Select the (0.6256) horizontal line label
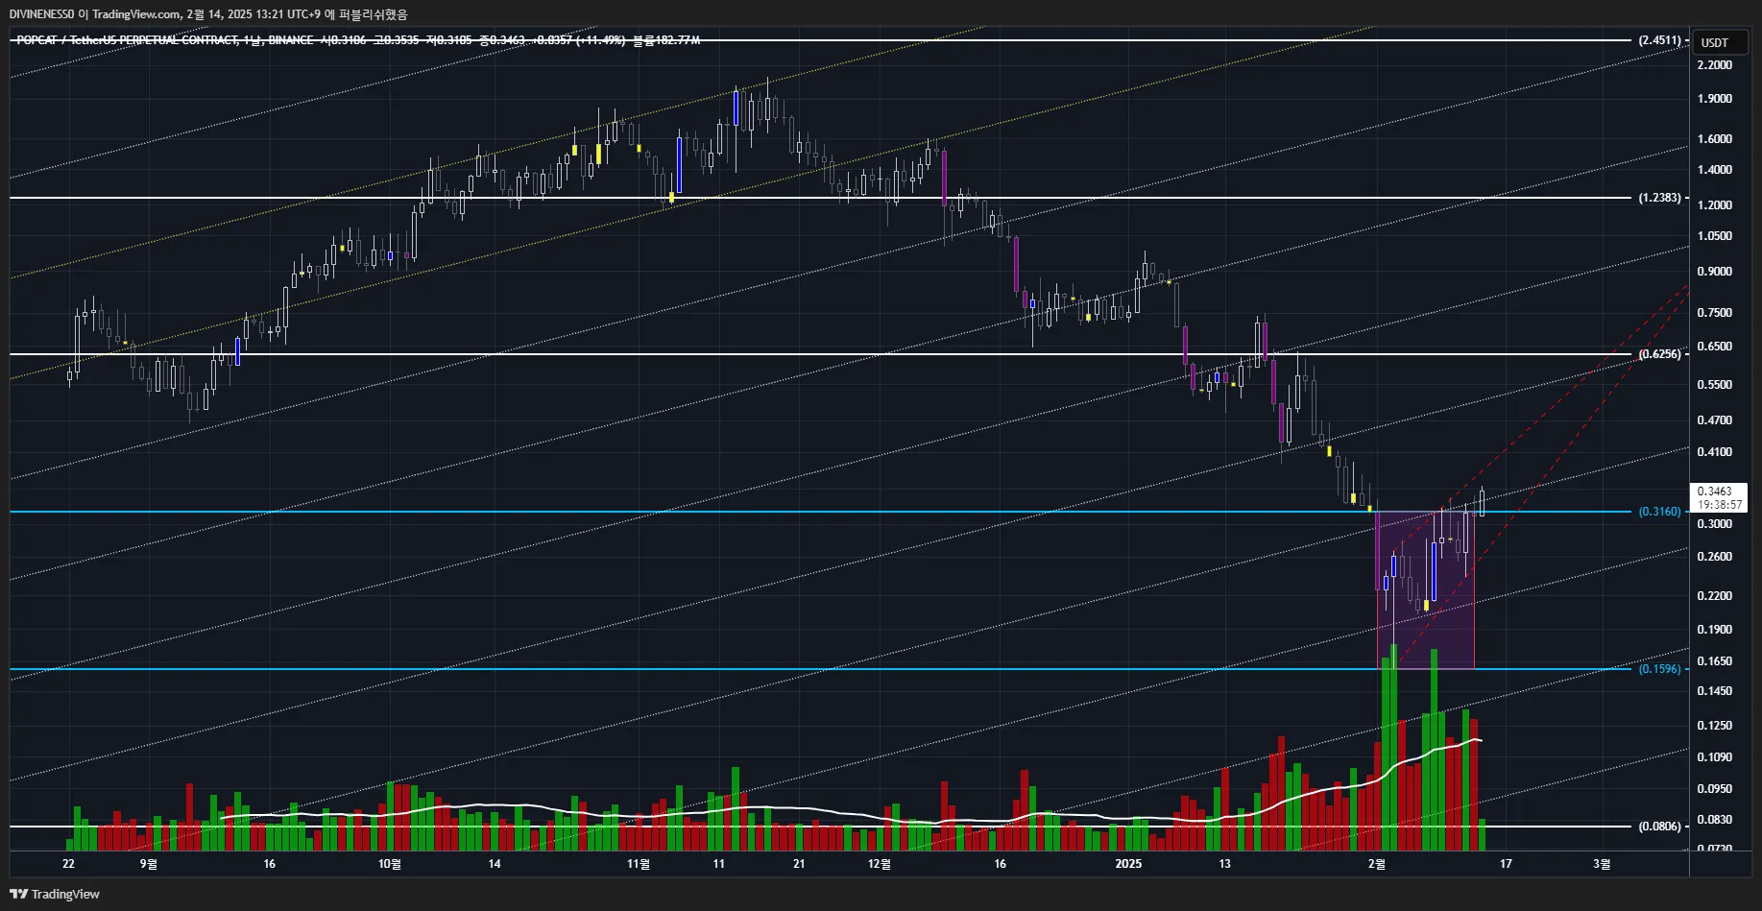Screen dimensions: 1762x911 point(1659,354)
